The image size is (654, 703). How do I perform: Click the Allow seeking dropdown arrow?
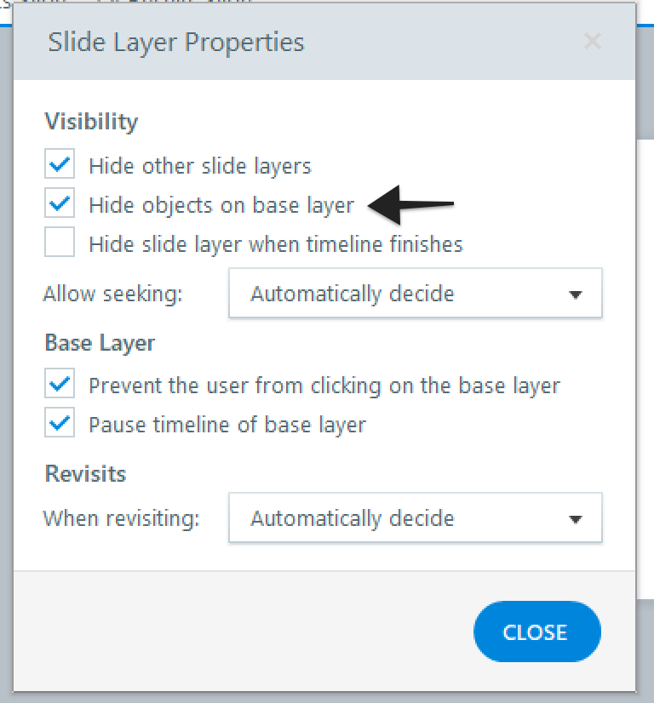tap(576, 294)
